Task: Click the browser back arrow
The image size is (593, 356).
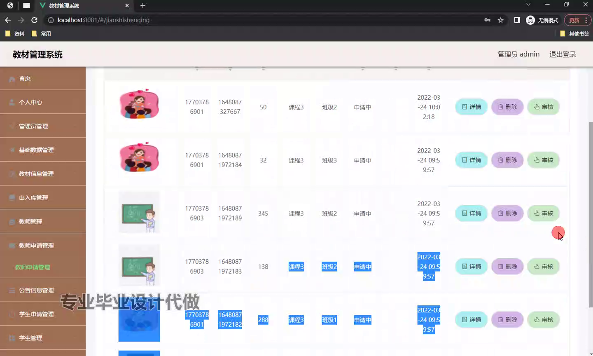Action: pos(8,20)
